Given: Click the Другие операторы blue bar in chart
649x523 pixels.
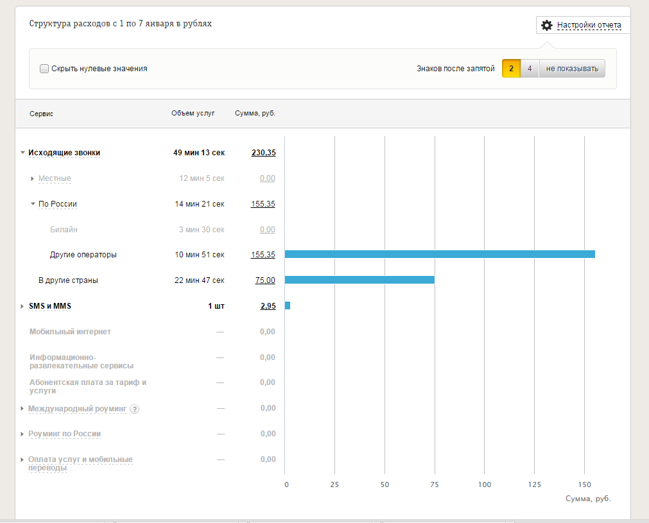Looking at the screenshot, I should [x=440, y=254].
